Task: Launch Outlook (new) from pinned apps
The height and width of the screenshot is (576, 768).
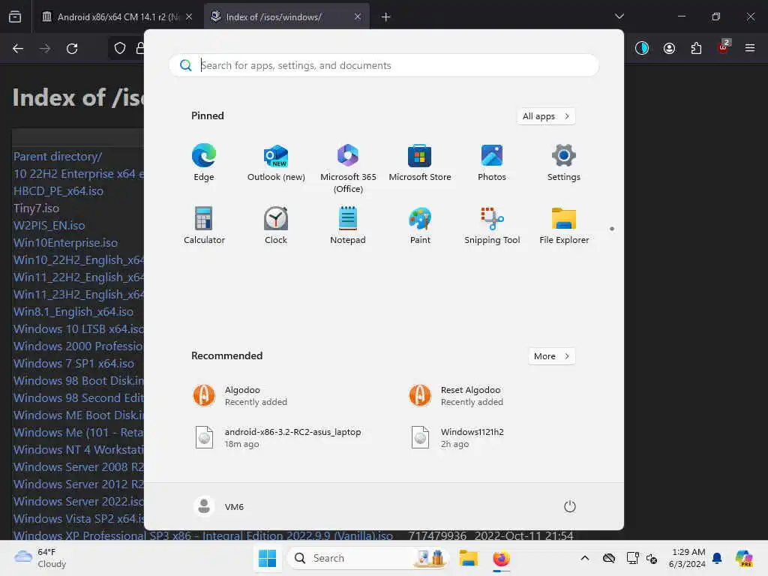Action: click(x=276, y=163)
